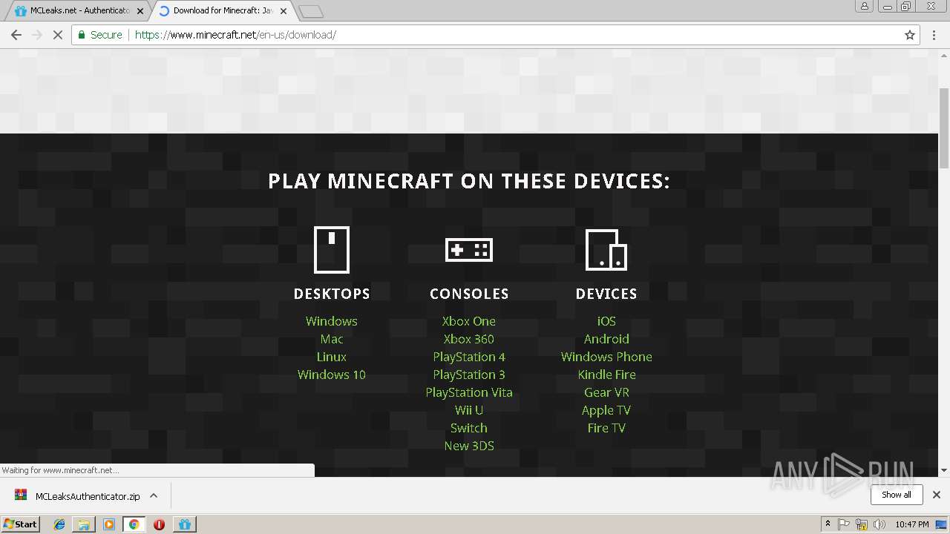This screenshot has height=534, width=950.
Task: Bookmark this page with the star icon
Action: click(910, 35)
